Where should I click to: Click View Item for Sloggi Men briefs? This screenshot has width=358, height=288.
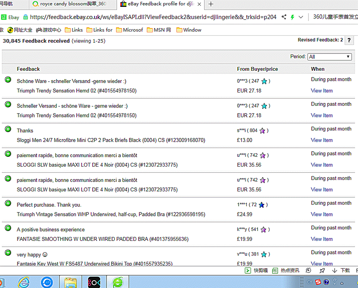[322, 140]
